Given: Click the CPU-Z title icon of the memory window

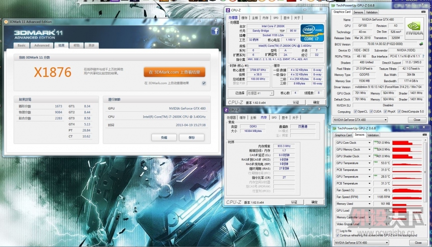Looking at the screenshot, I should pos(226,110).
